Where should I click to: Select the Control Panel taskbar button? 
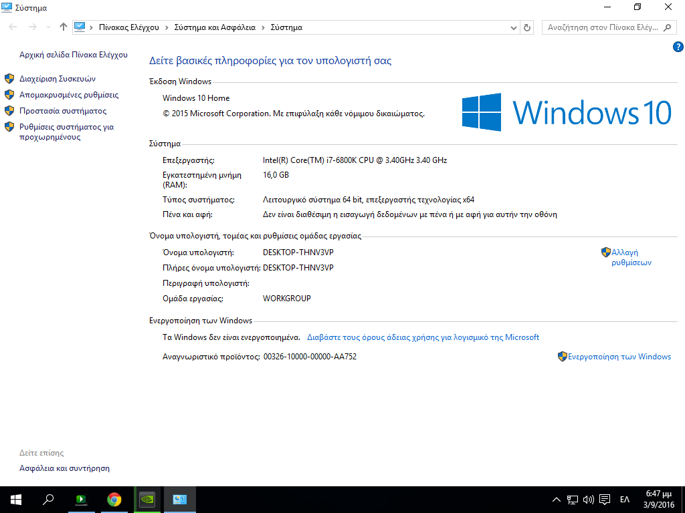click(x=180, y=500)
